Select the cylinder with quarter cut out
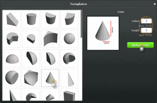Screen dimensions: 157x103 [x=12, y=39]
